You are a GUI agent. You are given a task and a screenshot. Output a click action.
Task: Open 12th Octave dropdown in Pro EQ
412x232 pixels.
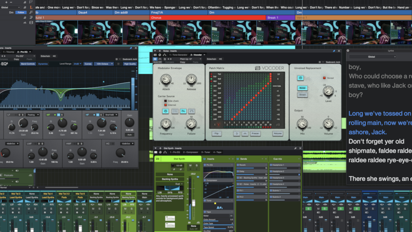tap(104, 64)
